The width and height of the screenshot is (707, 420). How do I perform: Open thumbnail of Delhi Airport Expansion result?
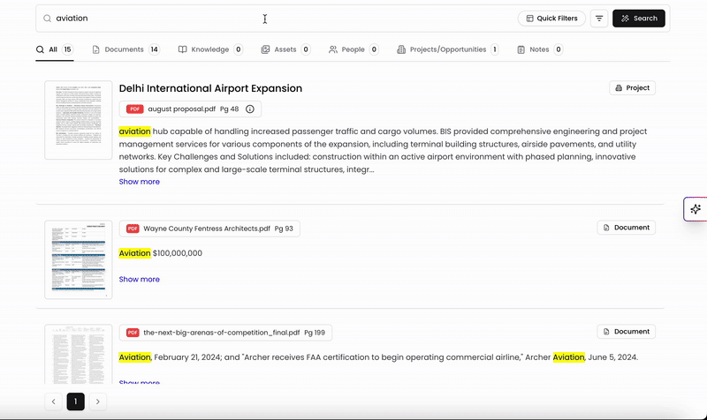pos(79,120)
